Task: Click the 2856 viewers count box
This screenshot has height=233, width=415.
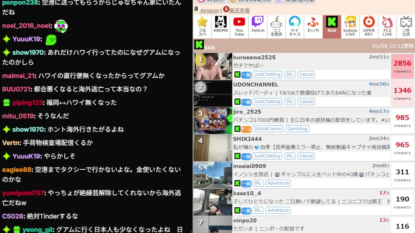Action: [x=402, y=66]
